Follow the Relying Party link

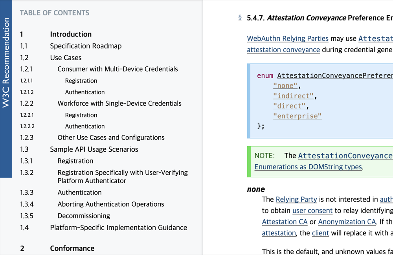(296, 199)
